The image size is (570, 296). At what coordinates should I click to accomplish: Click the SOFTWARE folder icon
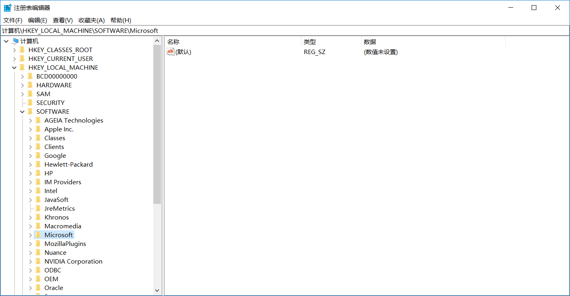pos(30,111)
